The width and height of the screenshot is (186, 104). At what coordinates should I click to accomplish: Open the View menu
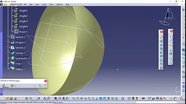tap(37, 5)
